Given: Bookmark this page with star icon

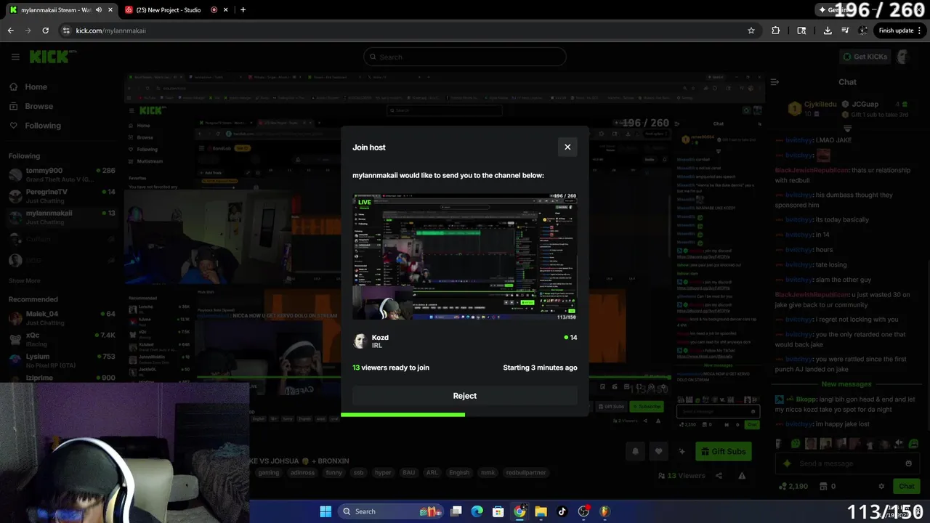Looking at the screenshot, I should click(751, 31).
